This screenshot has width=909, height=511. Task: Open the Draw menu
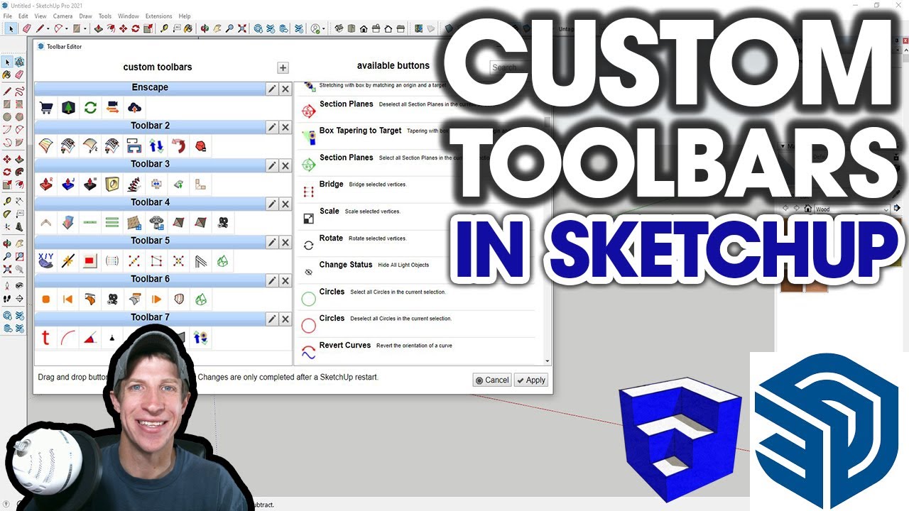[x=85, y=16]
